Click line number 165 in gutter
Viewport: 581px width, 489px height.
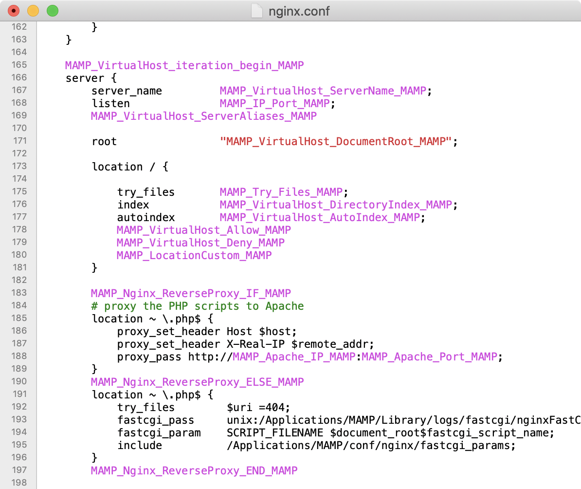click(19, 65)
